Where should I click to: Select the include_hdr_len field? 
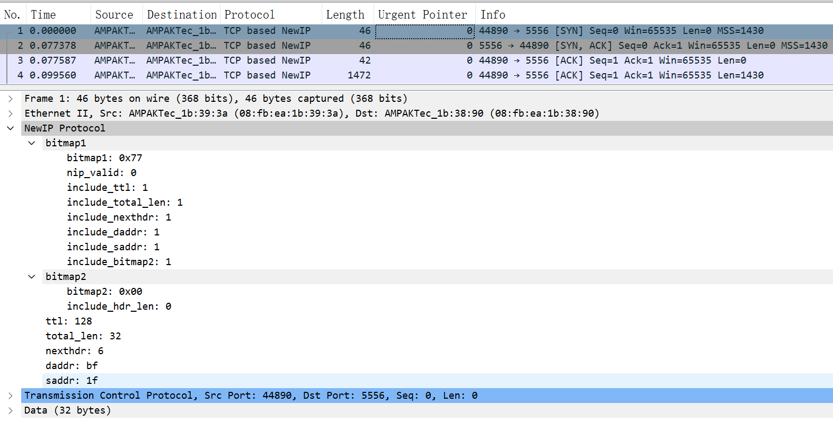click(119, 306)
